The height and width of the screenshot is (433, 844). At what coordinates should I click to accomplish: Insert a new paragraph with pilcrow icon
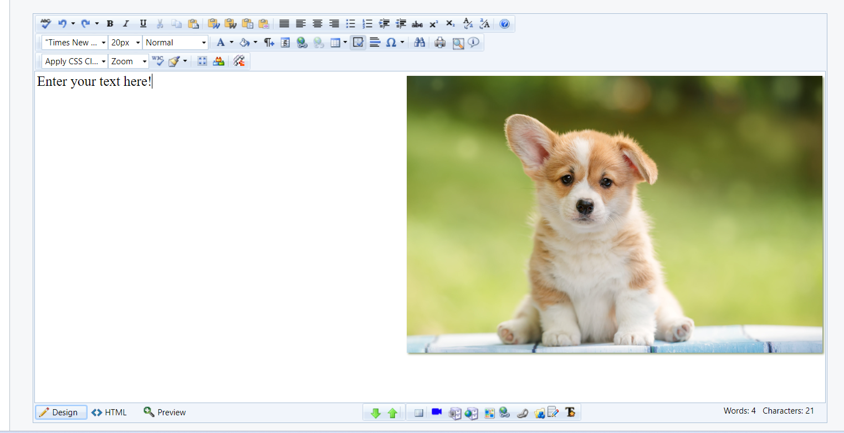point(269,43)
